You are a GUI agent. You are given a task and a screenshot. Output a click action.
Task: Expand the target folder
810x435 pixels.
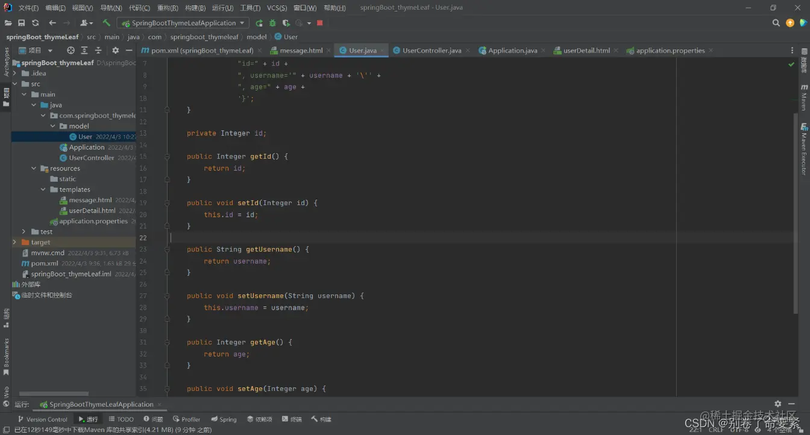pyautogui.click(x=15, y=242)
